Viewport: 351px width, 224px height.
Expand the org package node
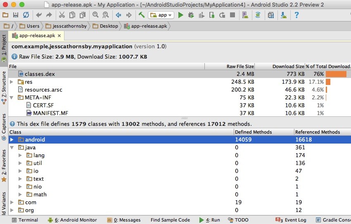click(x=12, y=210)
